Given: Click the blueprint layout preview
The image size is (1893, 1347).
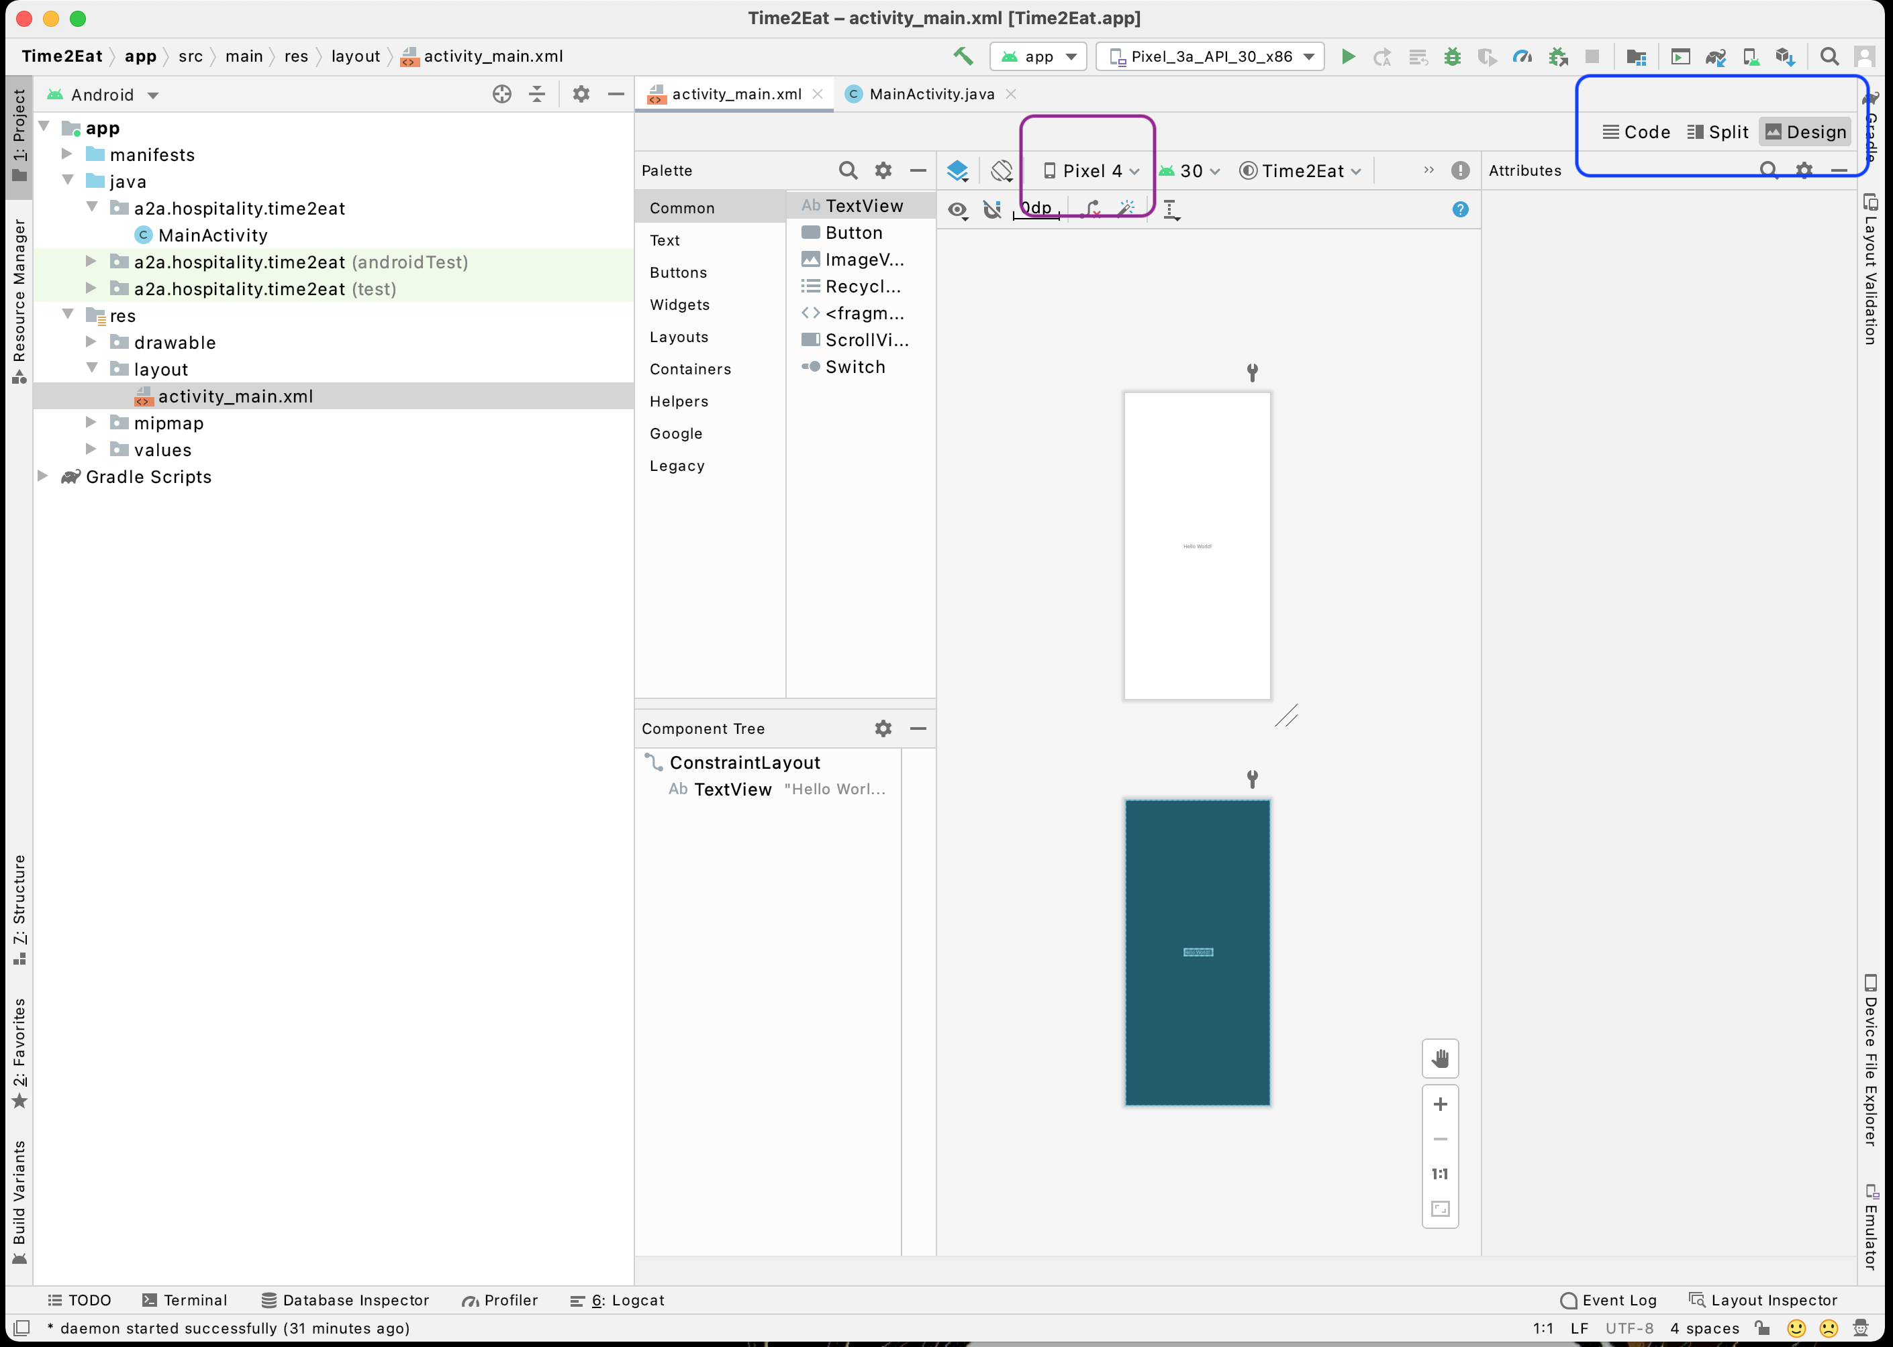Looking at the screenshot, I should pos(1197,951).
